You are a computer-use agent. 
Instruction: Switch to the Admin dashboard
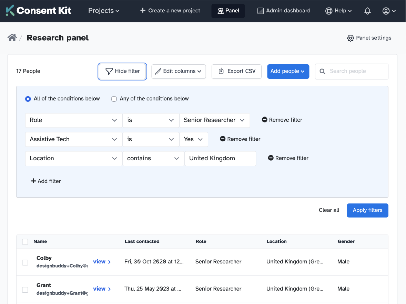tap(283, 11)
